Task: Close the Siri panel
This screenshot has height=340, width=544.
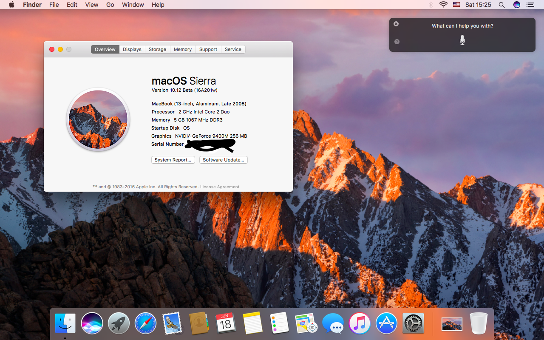Action: [x=396, y=24]
